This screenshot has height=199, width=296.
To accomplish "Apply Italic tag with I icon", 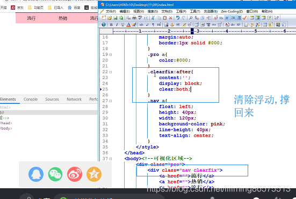I will tap(117, 25).
